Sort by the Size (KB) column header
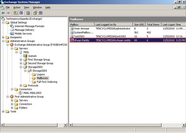The image size is (186, 133). 138,24
